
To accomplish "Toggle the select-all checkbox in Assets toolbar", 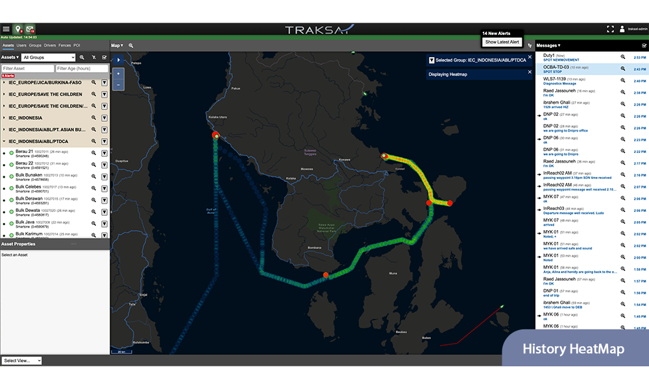I will coord(104,58).
